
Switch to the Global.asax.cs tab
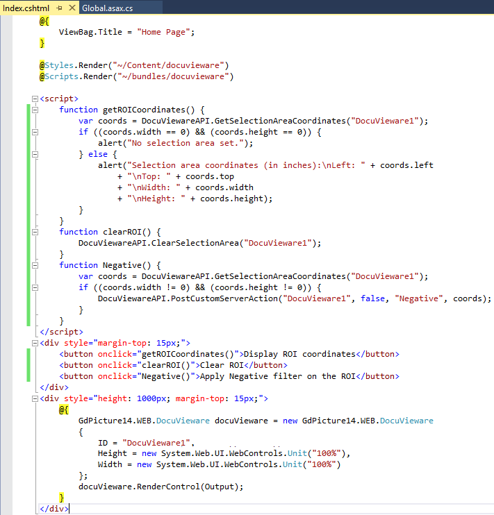tap(107, 8)
